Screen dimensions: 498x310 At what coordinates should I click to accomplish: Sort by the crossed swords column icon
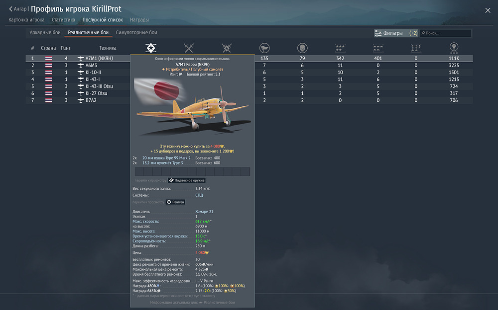click(189, 48)
